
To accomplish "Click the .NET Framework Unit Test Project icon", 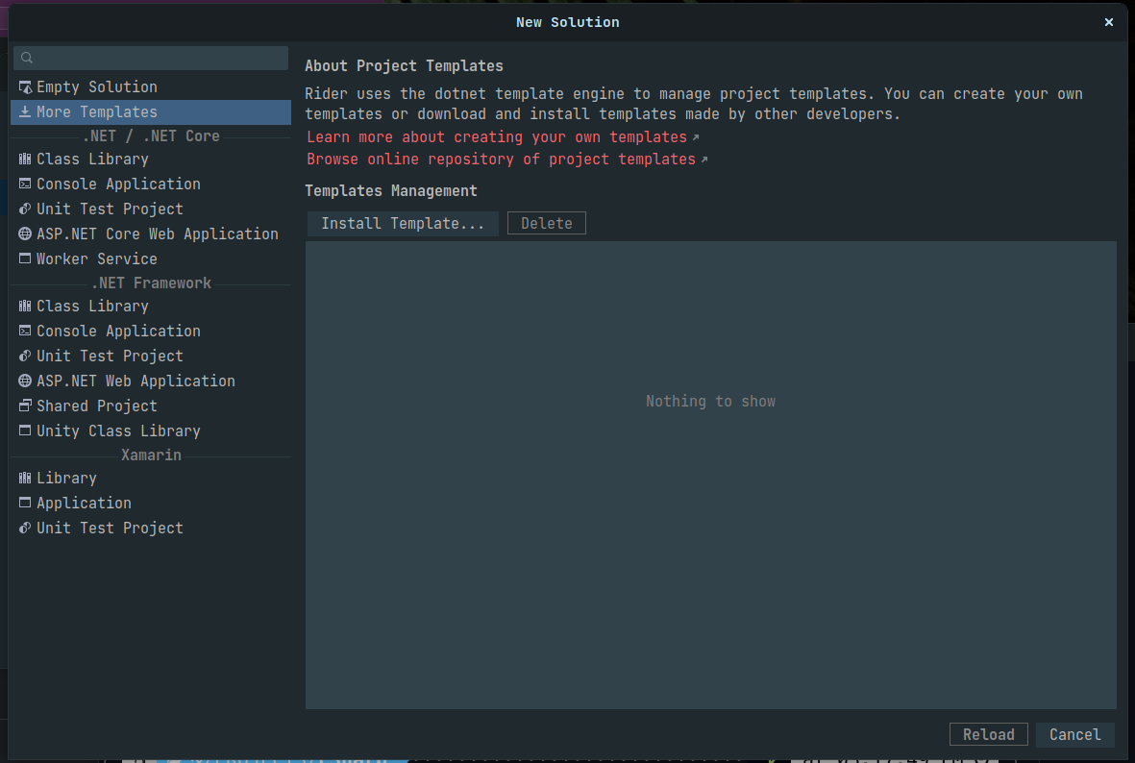I will 25,356.
